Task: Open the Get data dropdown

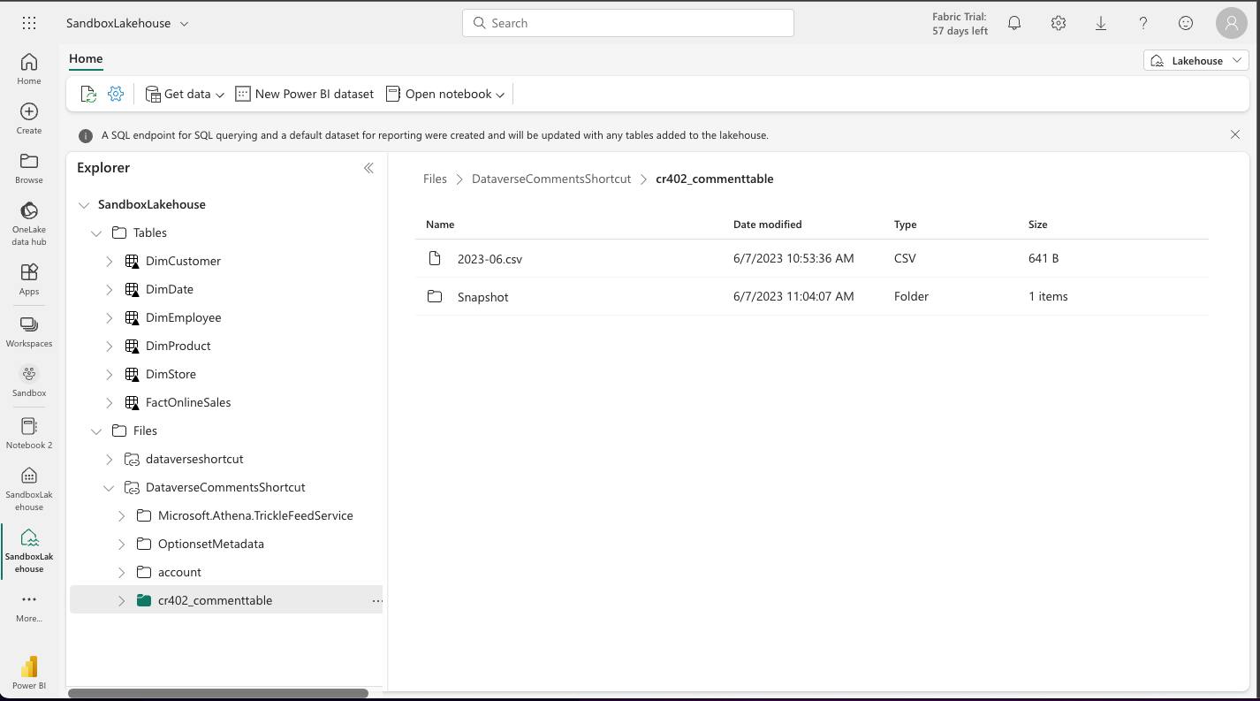Action: pos(185,94)
